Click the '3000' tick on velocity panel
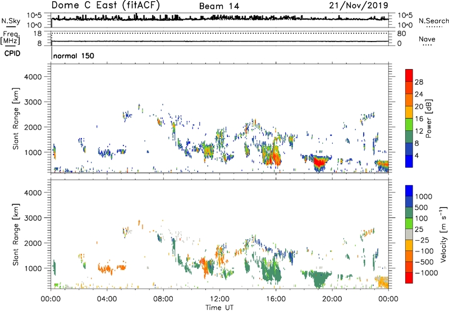The height and width of the screenshot is (311, 449). point(33,218)
